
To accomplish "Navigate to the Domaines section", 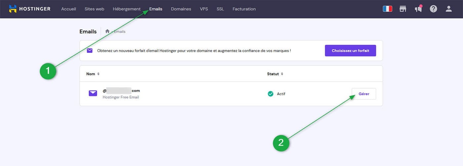I will 181,9.
